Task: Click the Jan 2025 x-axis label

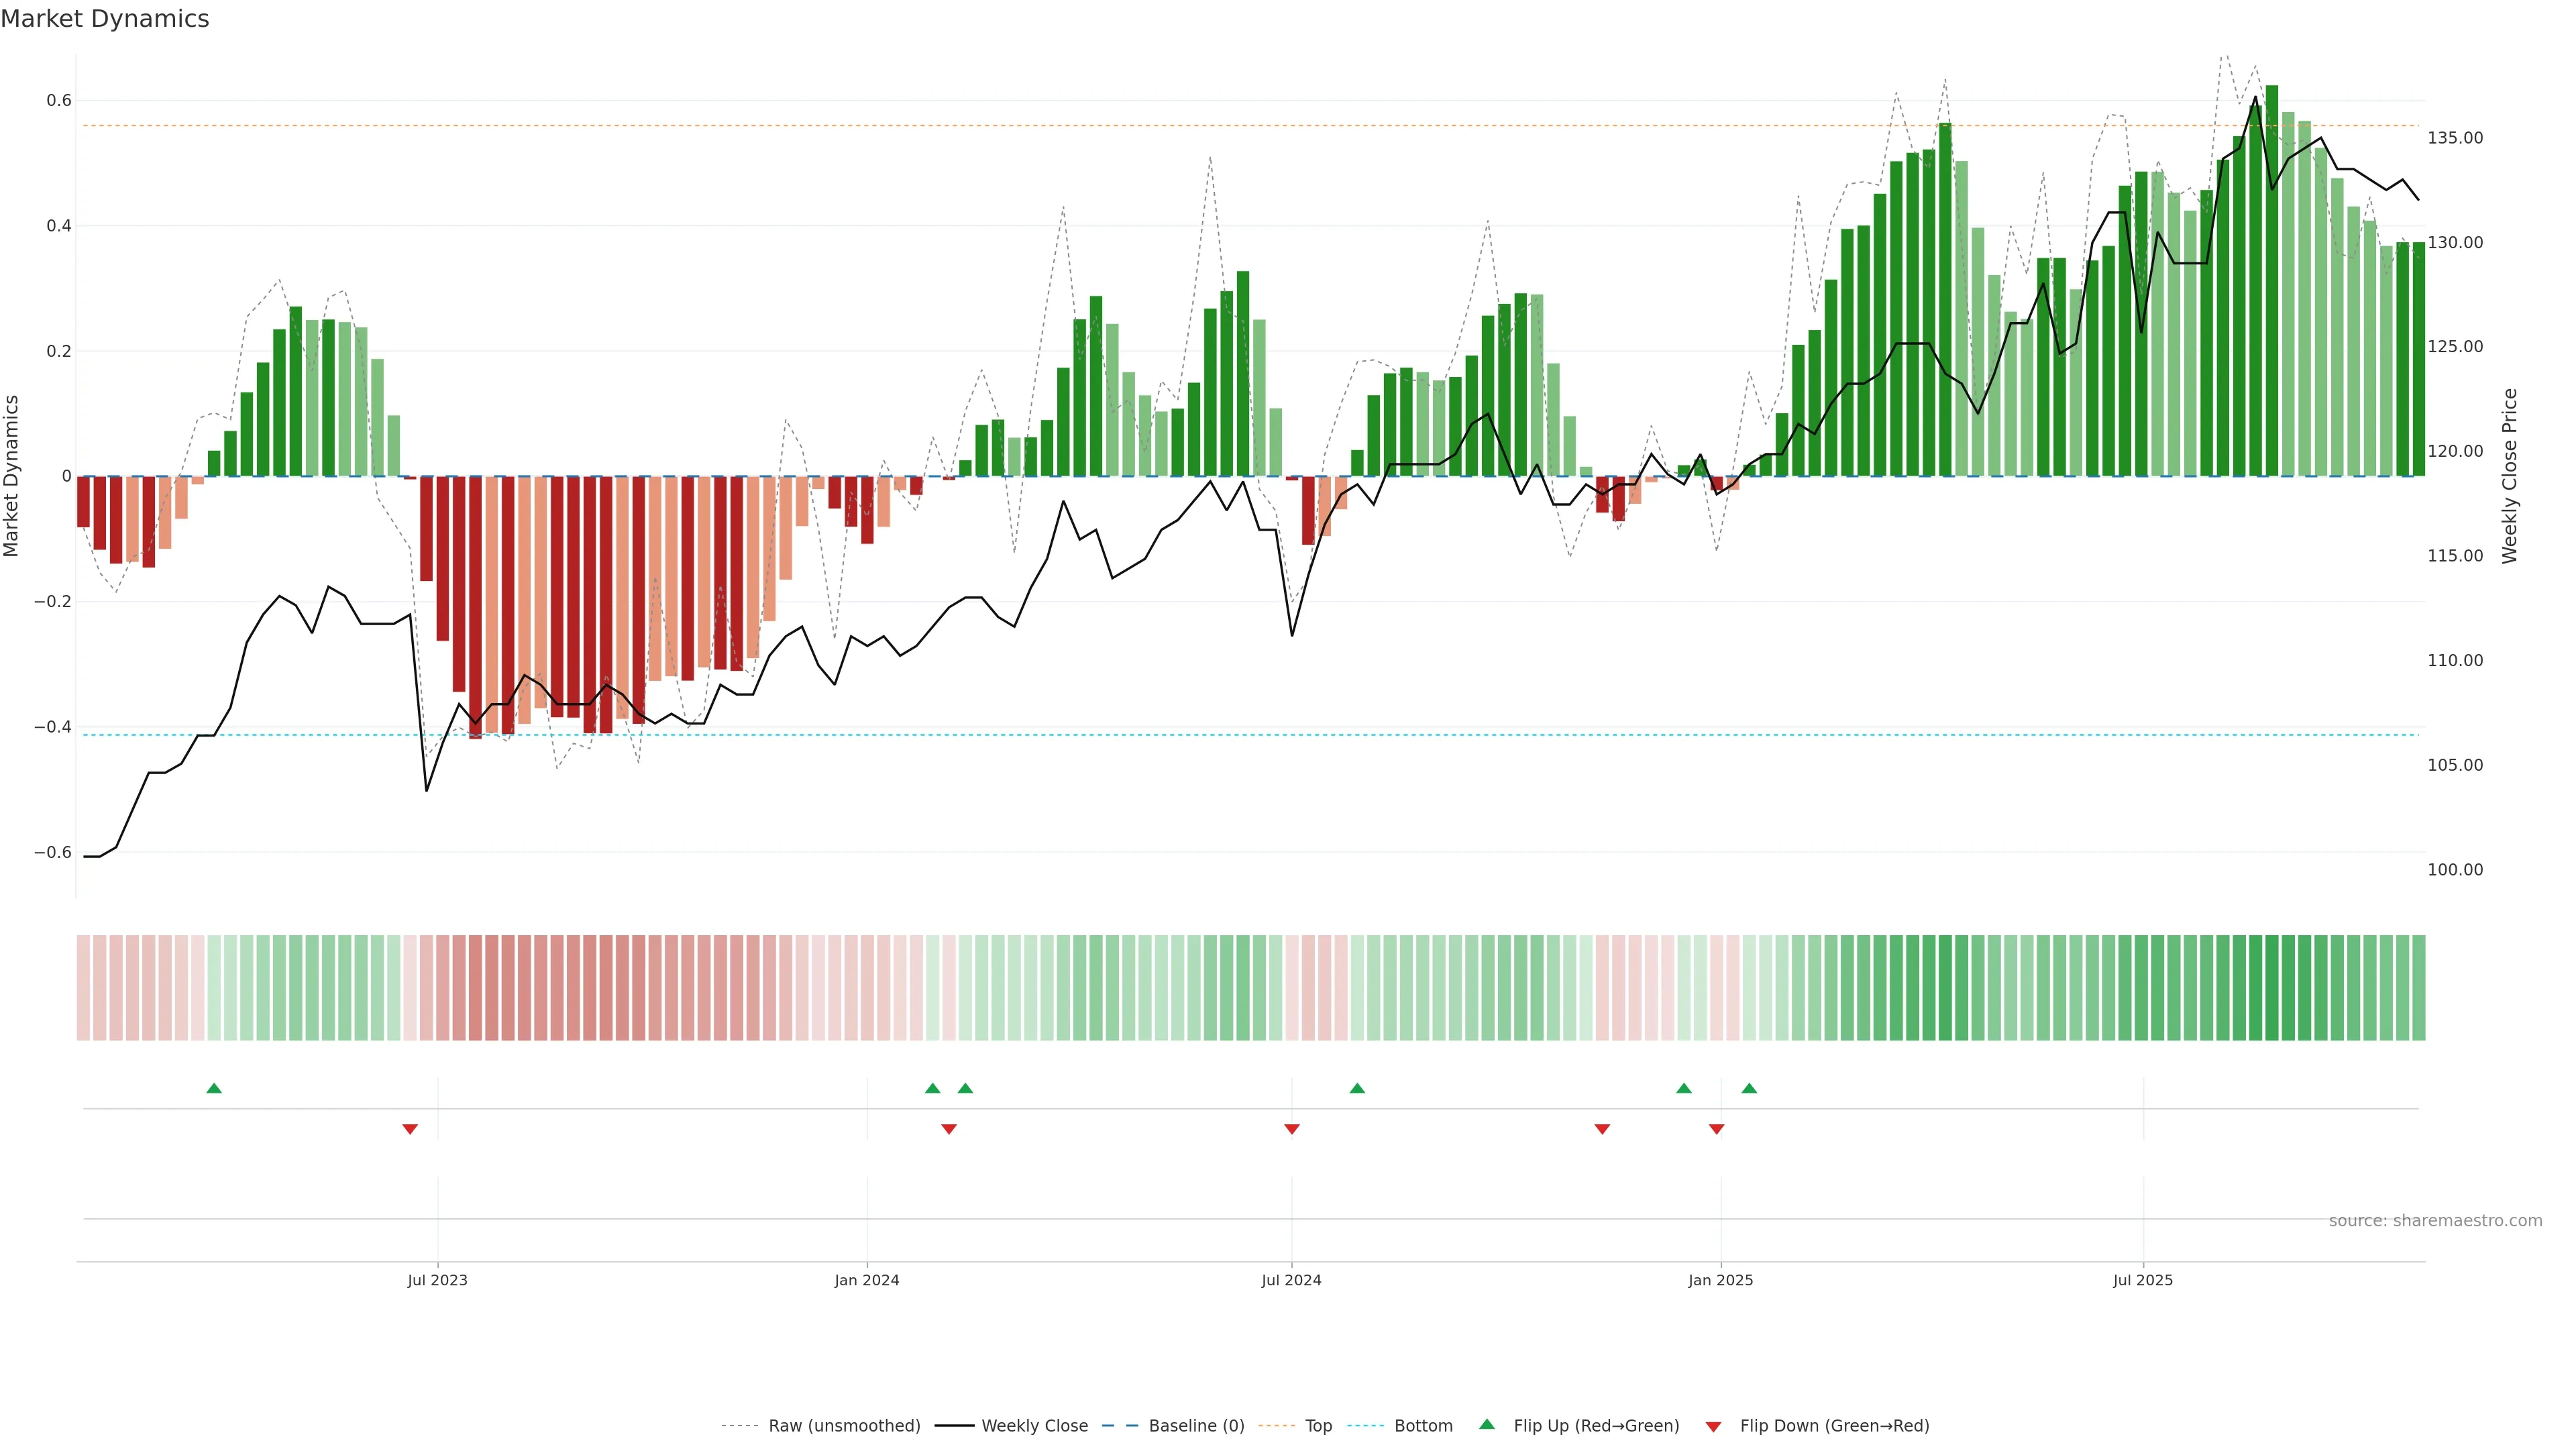Action: click(x=1720, y=1280)
